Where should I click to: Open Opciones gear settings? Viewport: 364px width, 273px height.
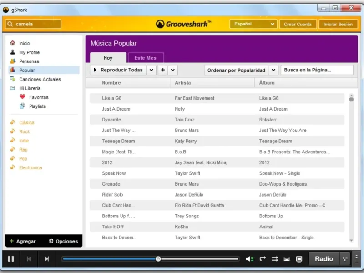pos(63,241)
